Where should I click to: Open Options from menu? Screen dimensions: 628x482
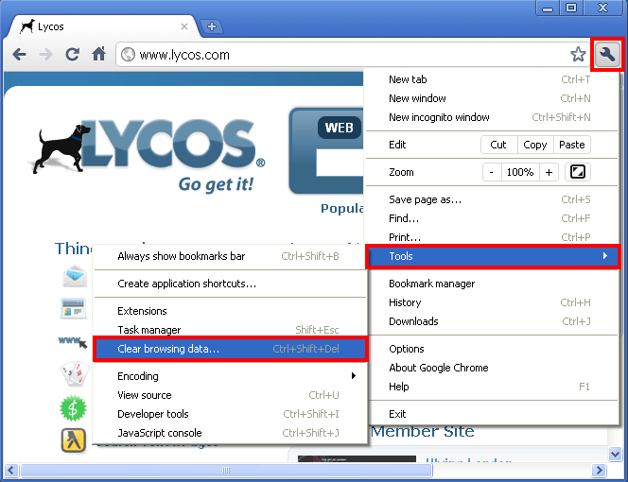(x=492, y=349)
